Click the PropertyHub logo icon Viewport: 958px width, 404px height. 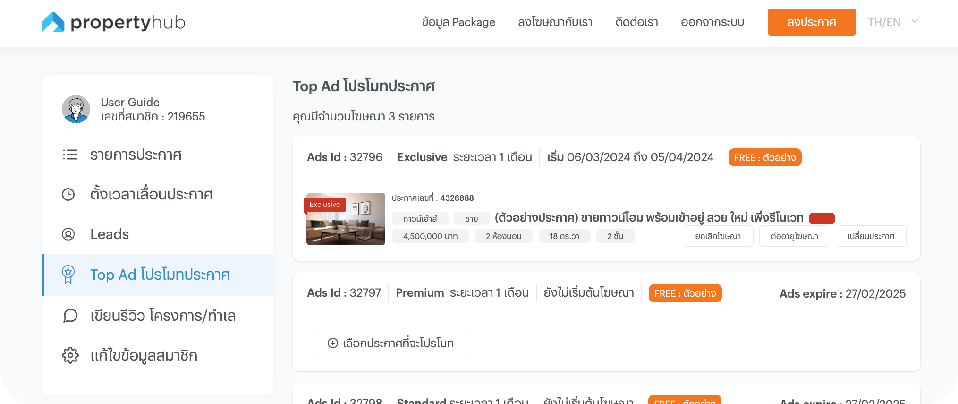(53, 21)
